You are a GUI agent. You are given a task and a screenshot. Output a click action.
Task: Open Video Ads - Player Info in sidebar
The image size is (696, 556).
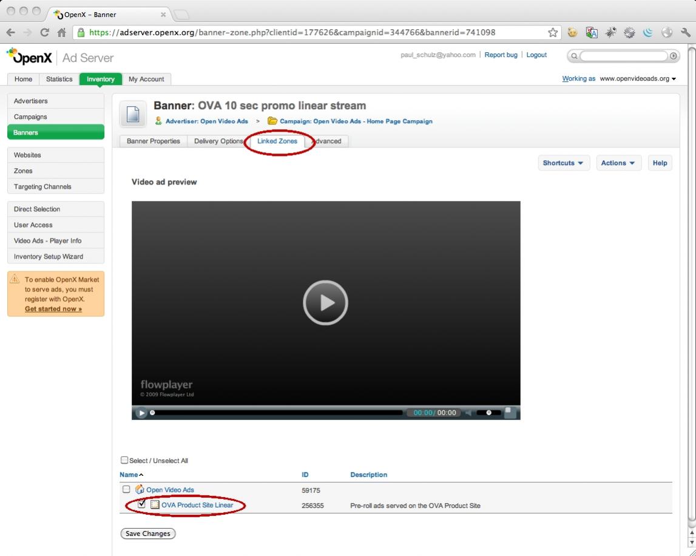pyautogui.click(x=56, y=241)
